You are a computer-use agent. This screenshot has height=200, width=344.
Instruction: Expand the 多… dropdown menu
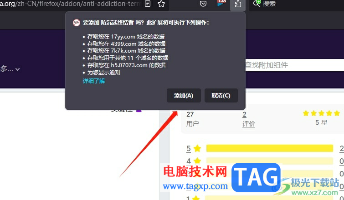(x=10, y=69)
